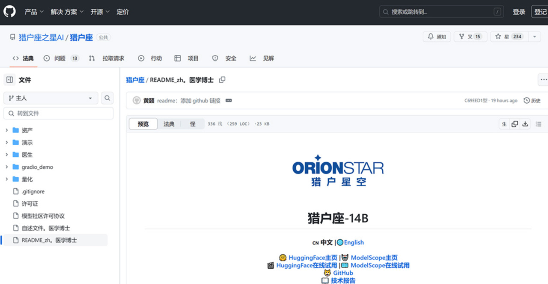This screenshot has width=548, height=284.
Task: Switch to the 法典 code view
Action: 169,124
